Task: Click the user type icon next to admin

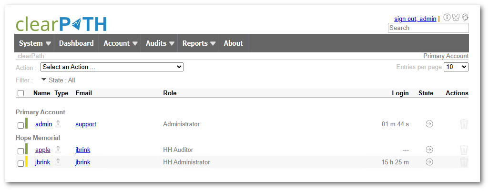Action: coord(58,124)
